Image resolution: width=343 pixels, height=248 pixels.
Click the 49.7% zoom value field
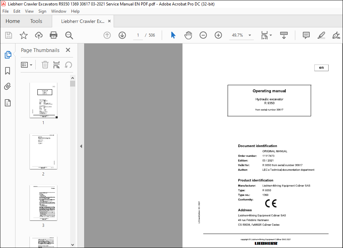238,35
